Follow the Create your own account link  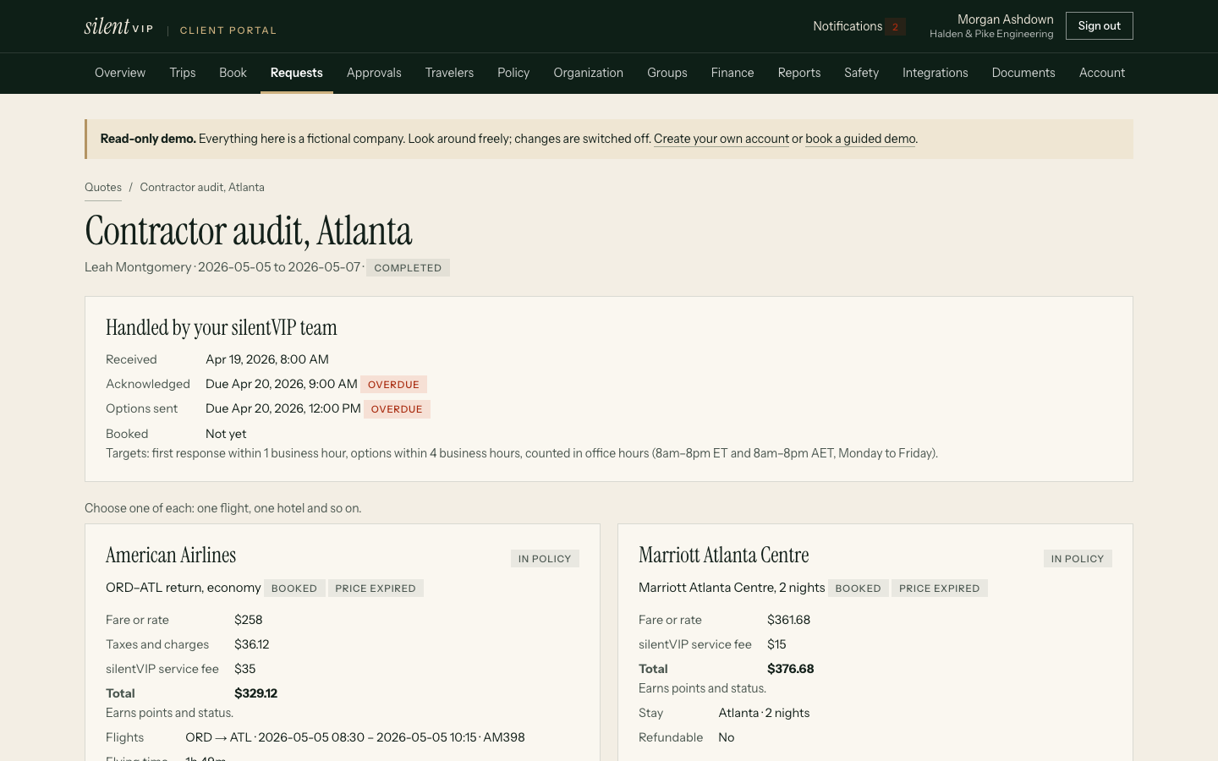(721, 139)
